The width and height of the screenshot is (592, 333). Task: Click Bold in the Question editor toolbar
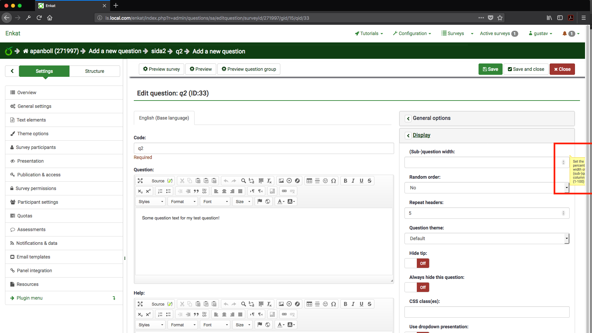[345, 181]
